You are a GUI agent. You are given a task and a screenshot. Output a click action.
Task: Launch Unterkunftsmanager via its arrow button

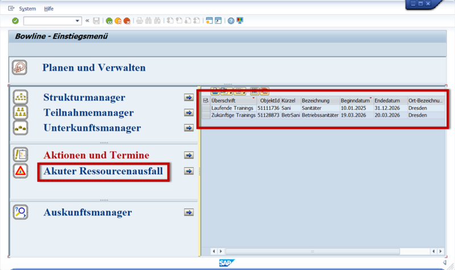pyautogui.click(x=189, y=128)
